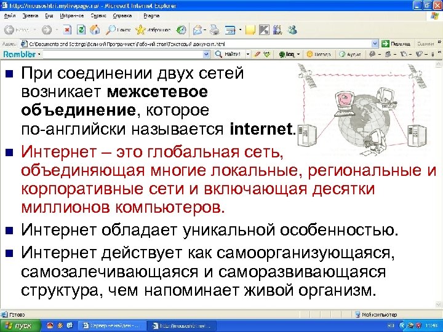443x332 pixels.
Task: Open the address bar dropdown arrow
Action: [x=375, y=44]
